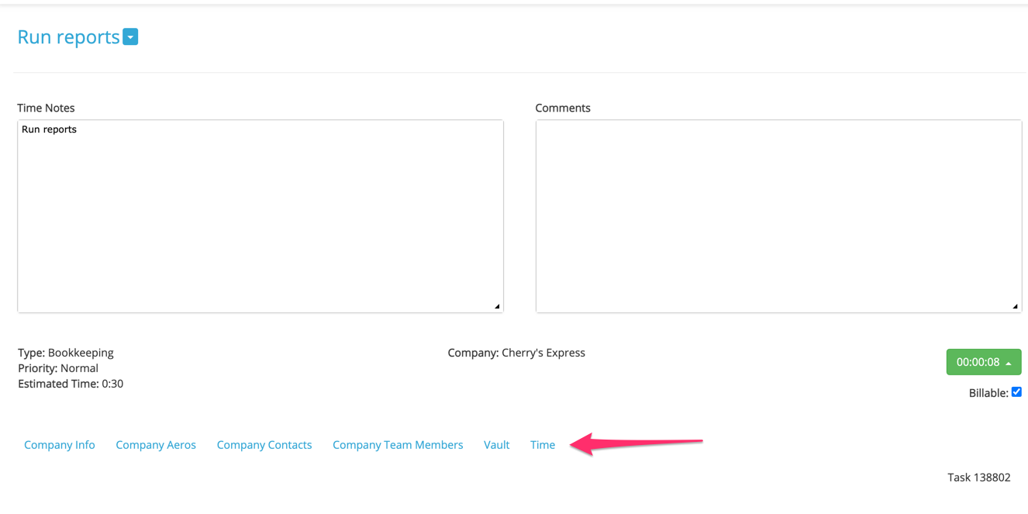
Task: Click the Type: Bookkeeping text
Action: 66,353
